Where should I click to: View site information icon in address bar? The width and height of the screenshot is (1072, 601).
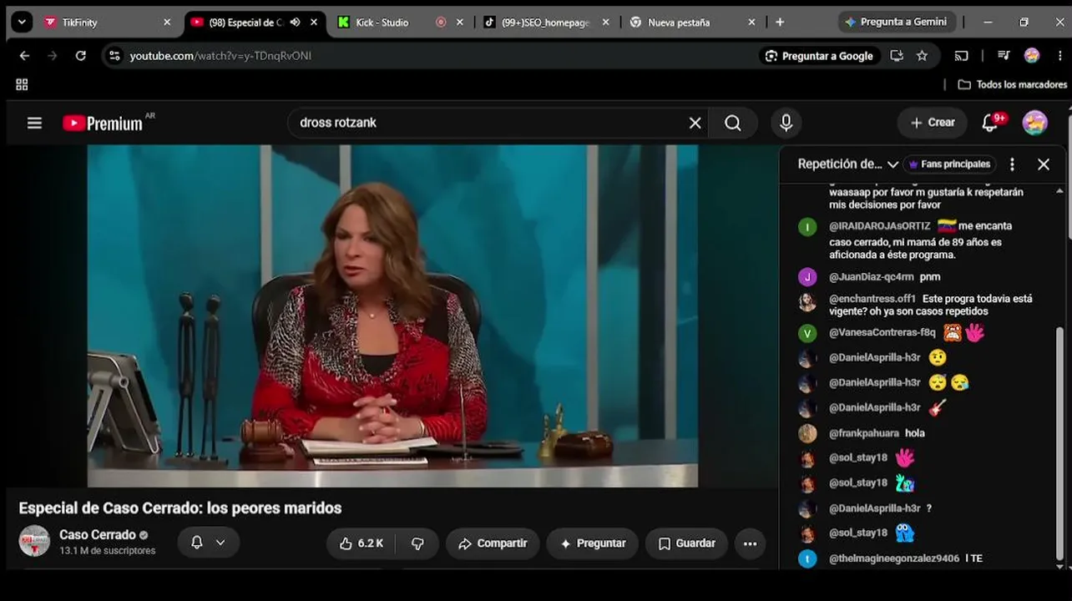114,56
